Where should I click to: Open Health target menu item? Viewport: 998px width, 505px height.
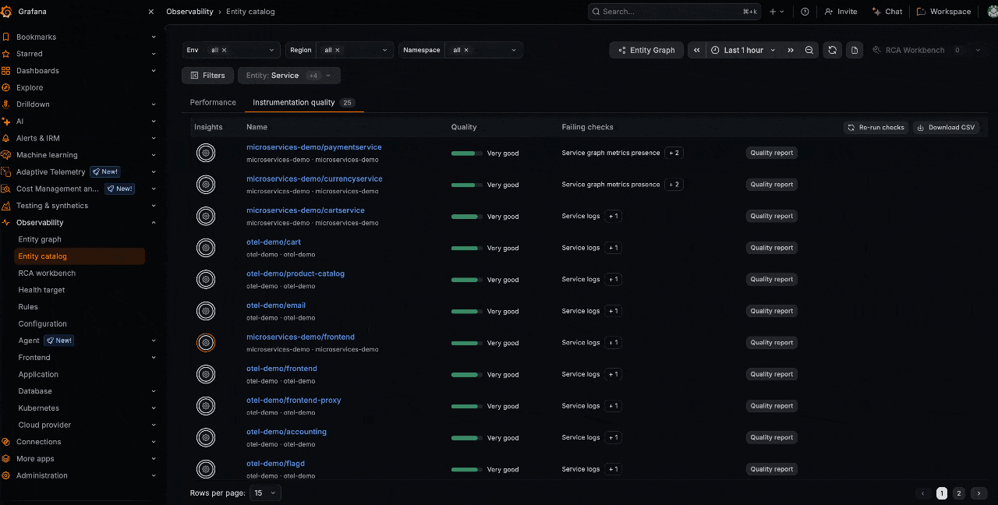[41, 290]
